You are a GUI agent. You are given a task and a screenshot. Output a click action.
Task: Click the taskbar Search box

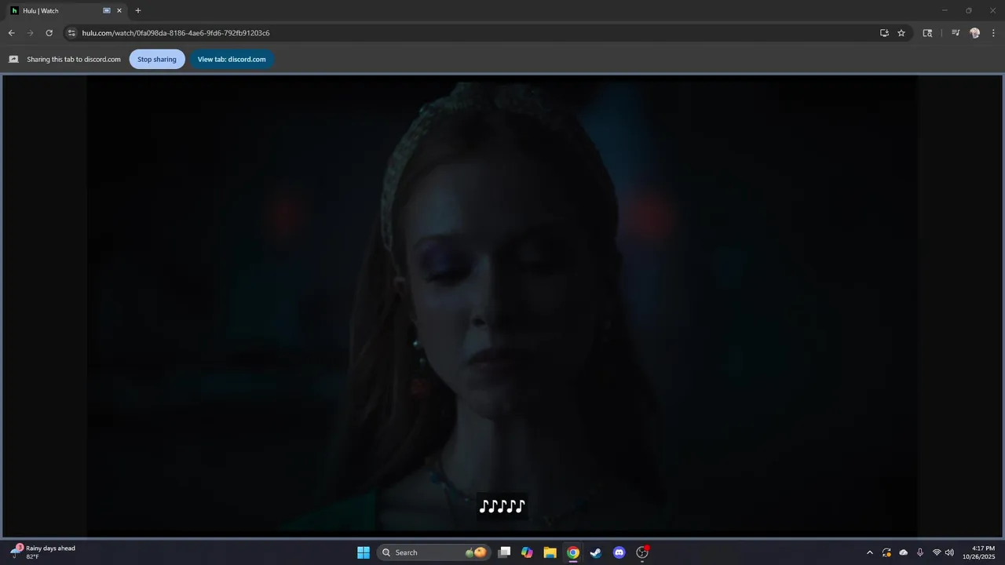point(434,552)
